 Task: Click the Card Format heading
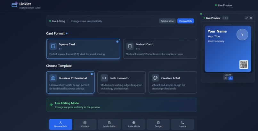(x=55, y=33)
